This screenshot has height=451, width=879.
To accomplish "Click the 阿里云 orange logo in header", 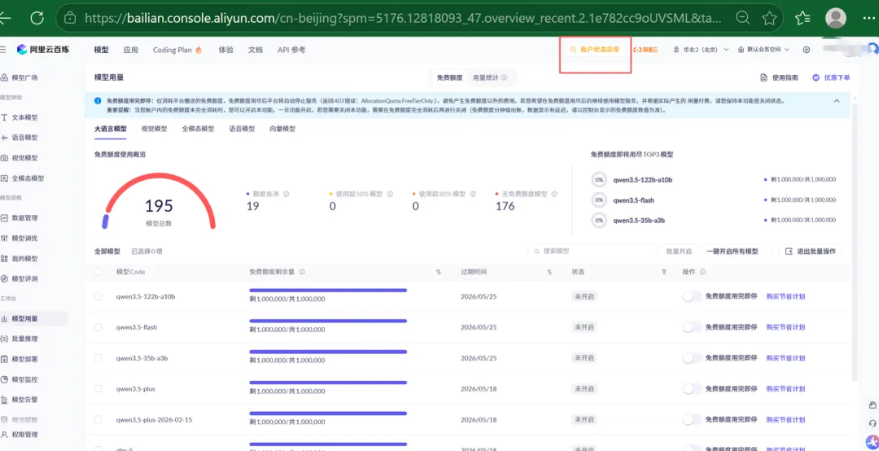I will pyautogui.click(x=645, y=50).
